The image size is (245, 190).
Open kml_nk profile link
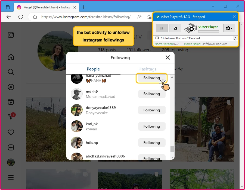tap(92, 124)
